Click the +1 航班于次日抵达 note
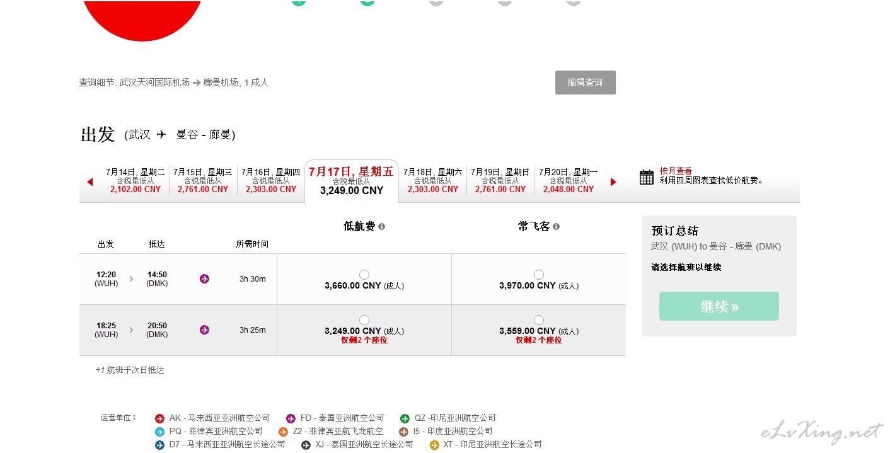The height and width of the screenshot is (453, 890). pyautogui.click(x=130, y=370)
